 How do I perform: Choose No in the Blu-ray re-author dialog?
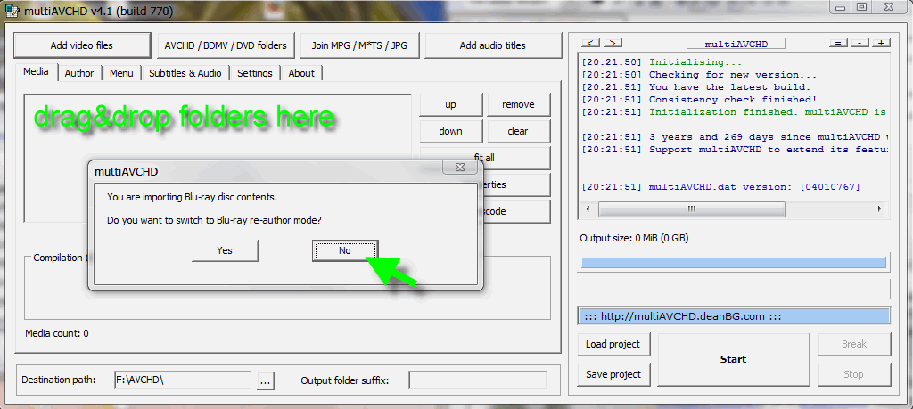tap(345, 251)
